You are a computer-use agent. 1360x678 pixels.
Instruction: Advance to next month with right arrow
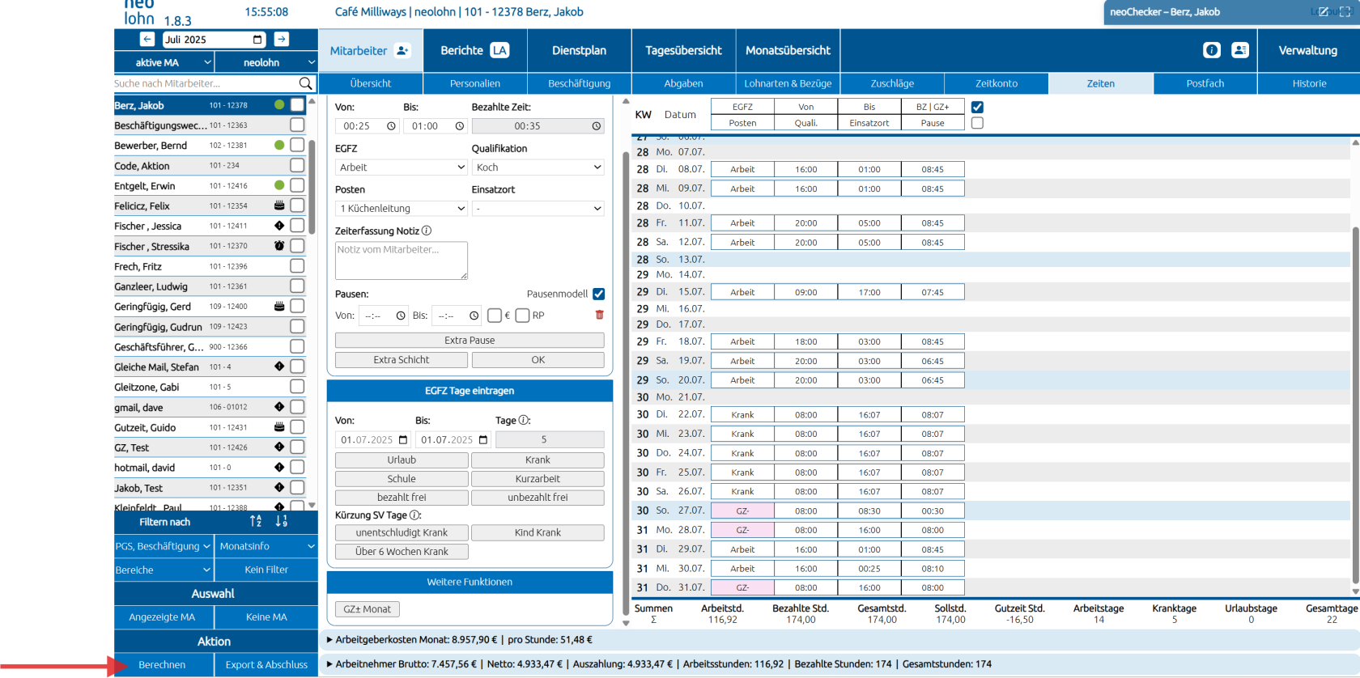coord(281,39)
